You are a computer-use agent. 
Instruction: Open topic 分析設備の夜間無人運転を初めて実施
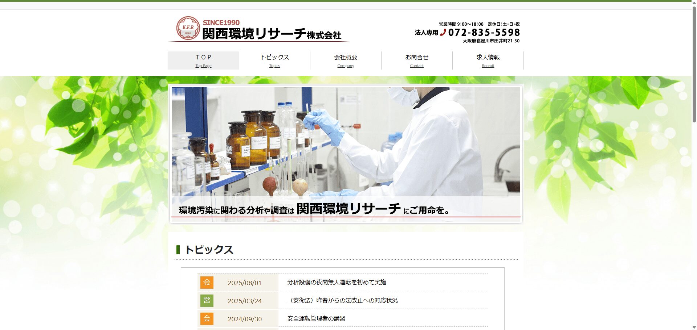[x=337, y=282]
